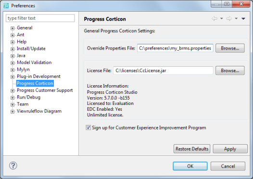Open back history dropdown arrow
The width and height of the screenshot is (253, 179).
coord(222,19)
